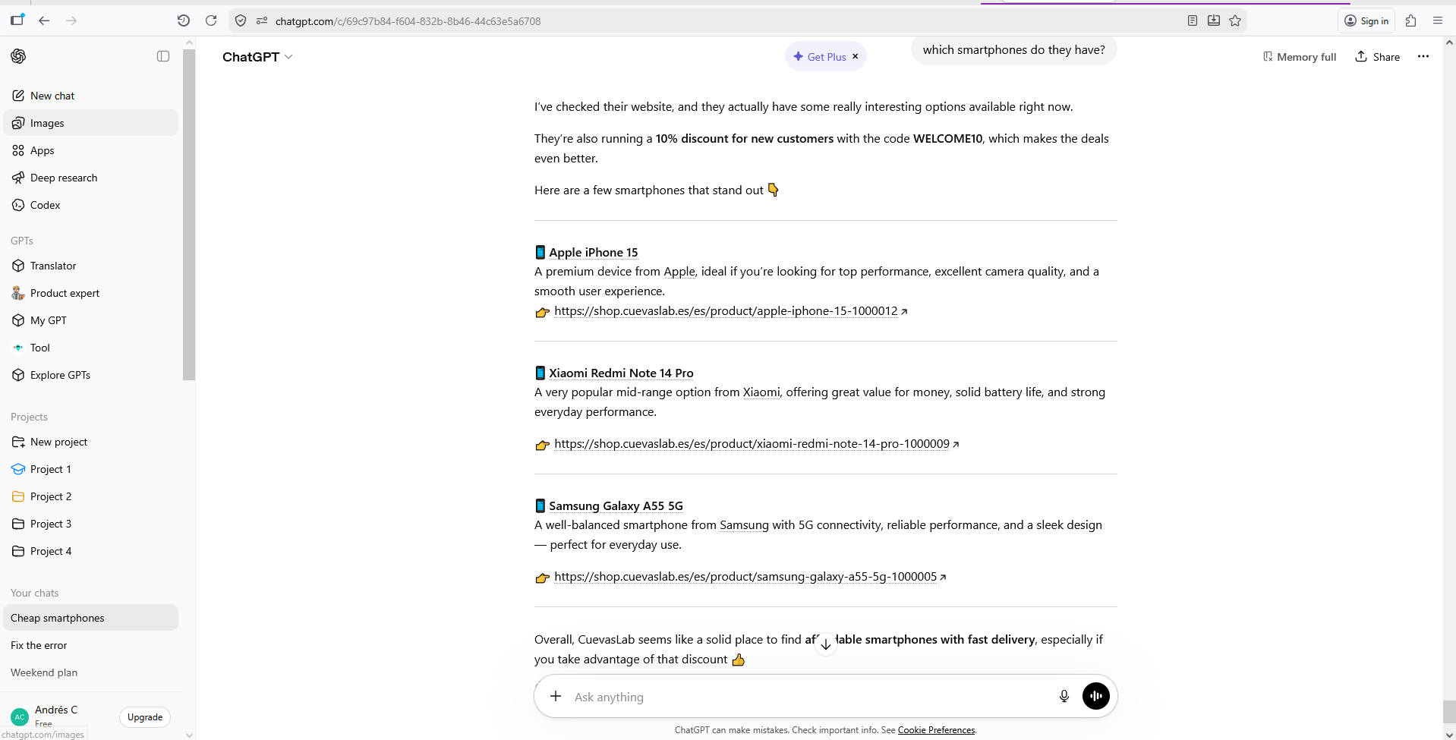The width and height of the screenshot is (1456, 740).
Task: Switch to the Weekend plan chat
Action: [x=43, y=672]
